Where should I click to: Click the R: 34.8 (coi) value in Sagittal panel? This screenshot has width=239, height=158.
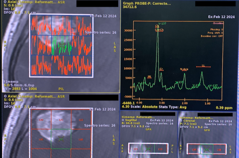pyautogui.click(x=131, y=123)
